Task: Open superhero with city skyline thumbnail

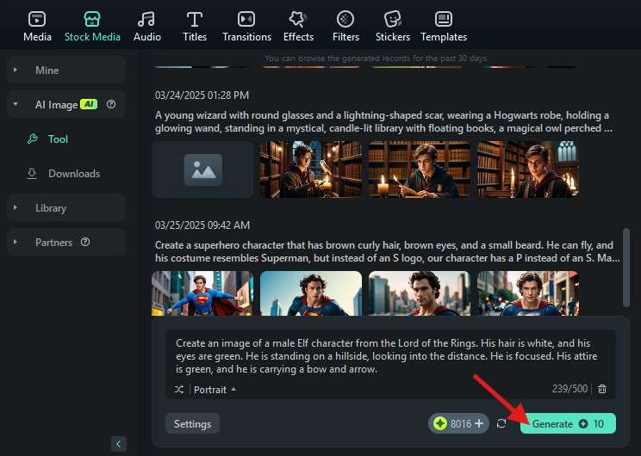Action: [x=420, y=293]
